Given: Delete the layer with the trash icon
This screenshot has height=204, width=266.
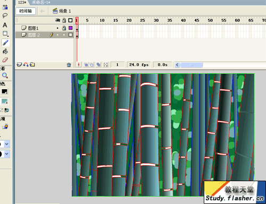Looking at the screenshot, I should pos(69,65).
